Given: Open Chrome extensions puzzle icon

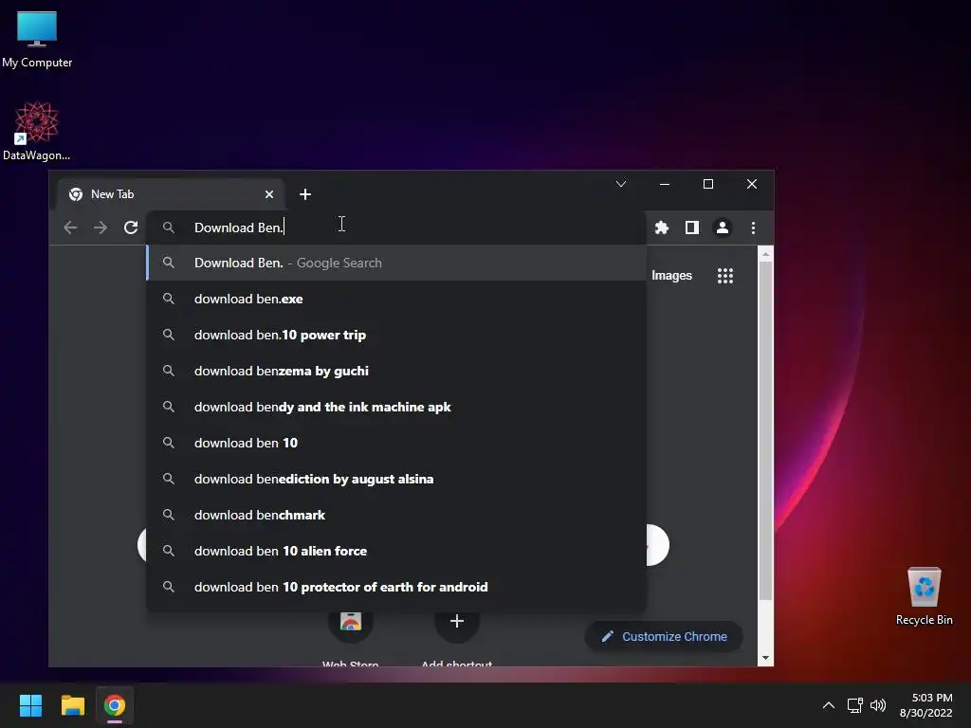Looking at the screenshot, I should (x=661, y=227).
